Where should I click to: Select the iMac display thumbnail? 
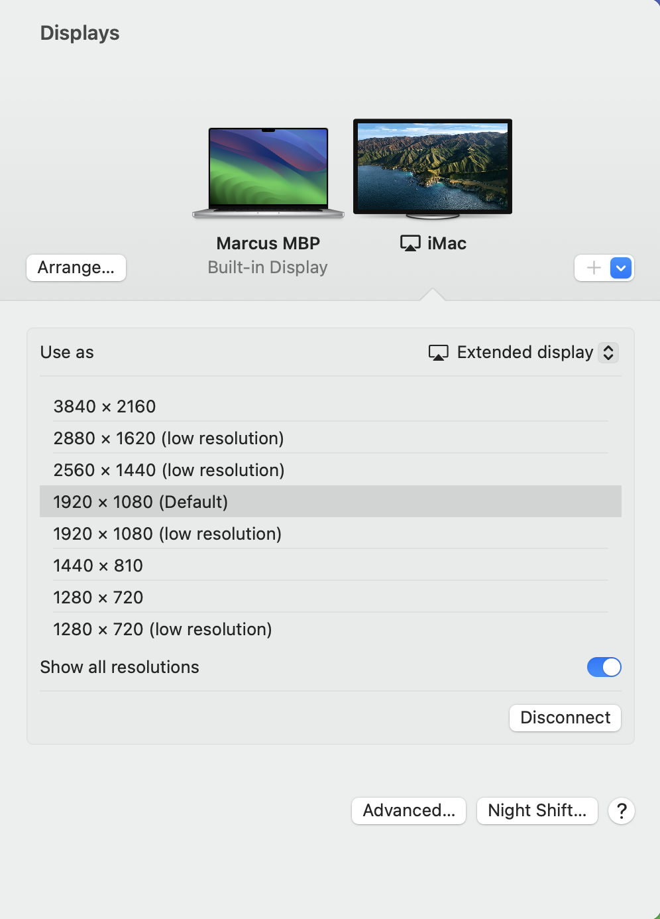point(433,167)
